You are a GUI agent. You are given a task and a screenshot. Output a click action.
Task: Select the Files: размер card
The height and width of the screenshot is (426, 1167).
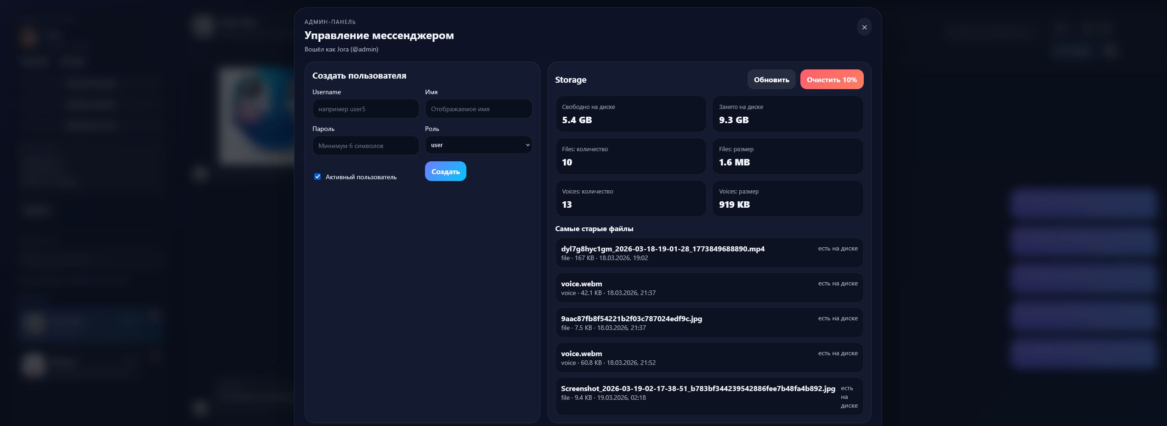pyautogui.click(x=787, y=156)
